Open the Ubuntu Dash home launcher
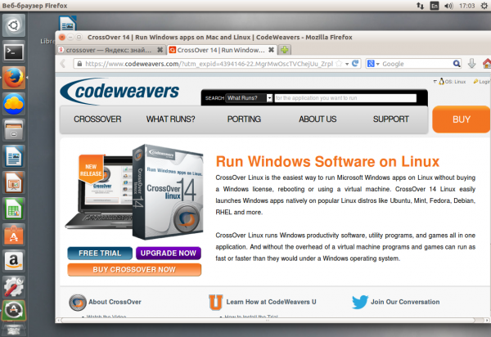Screen dimensions: 491x337 coord(14,25)
